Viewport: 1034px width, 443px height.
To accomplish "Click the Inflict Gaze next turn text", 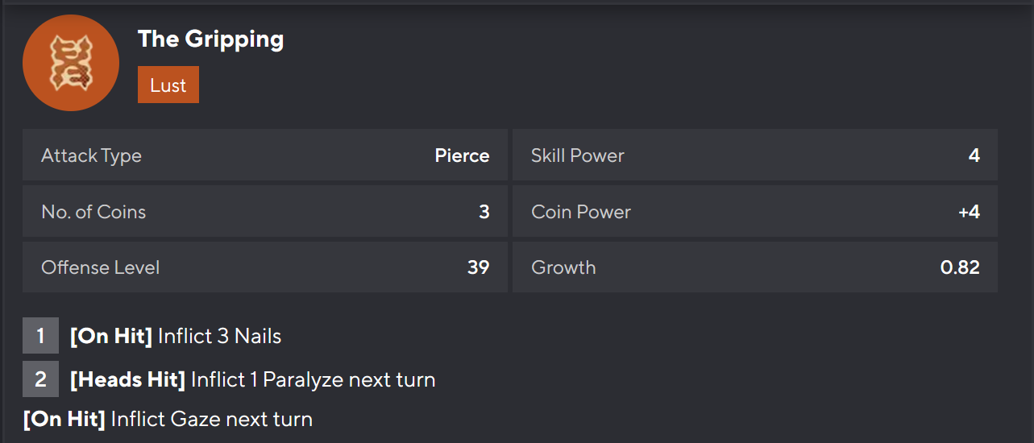I will click(211, 419).
